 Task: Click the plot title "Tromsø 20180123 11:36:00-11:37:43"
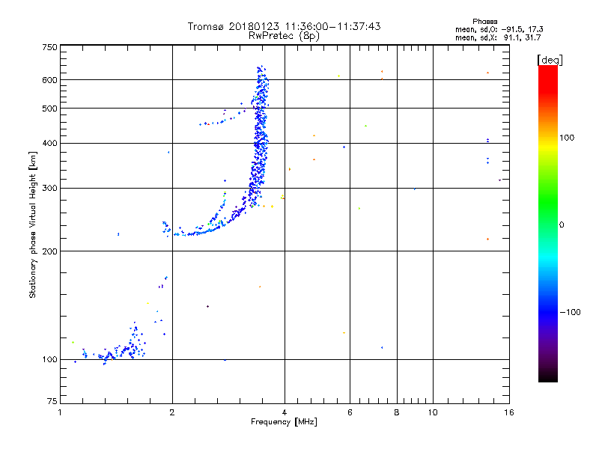click(284, 26)
